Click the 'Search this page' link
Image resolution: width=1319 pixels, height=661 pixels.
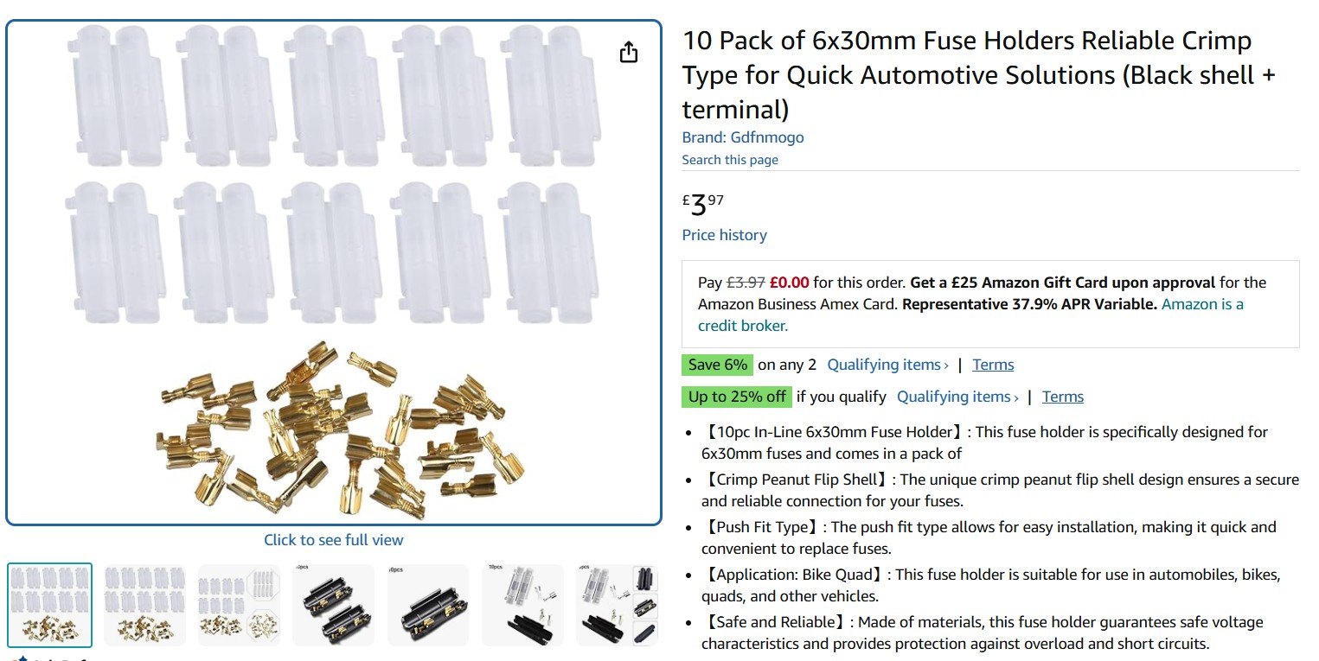point(730,160)
